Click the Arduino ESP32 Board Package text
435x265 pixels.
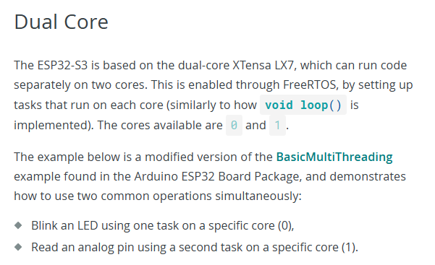218,176
